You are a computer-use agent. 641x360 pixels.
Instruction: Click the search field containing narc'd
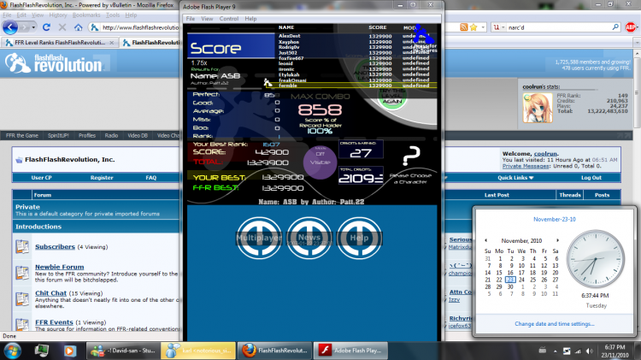559,27
